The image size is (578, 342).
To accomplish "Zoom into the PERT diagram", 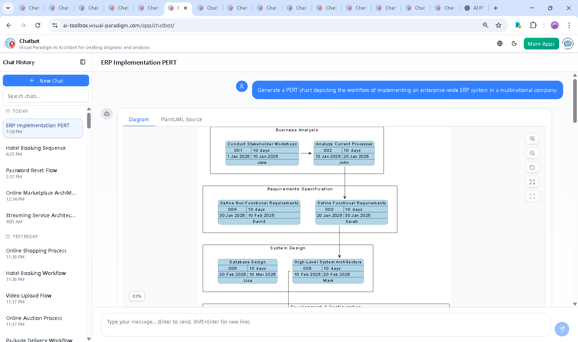I will click(x=532, y=138).
